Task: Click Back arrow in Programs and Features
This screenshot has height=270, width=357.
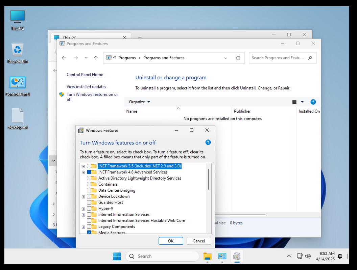Action: pos(64,58)
